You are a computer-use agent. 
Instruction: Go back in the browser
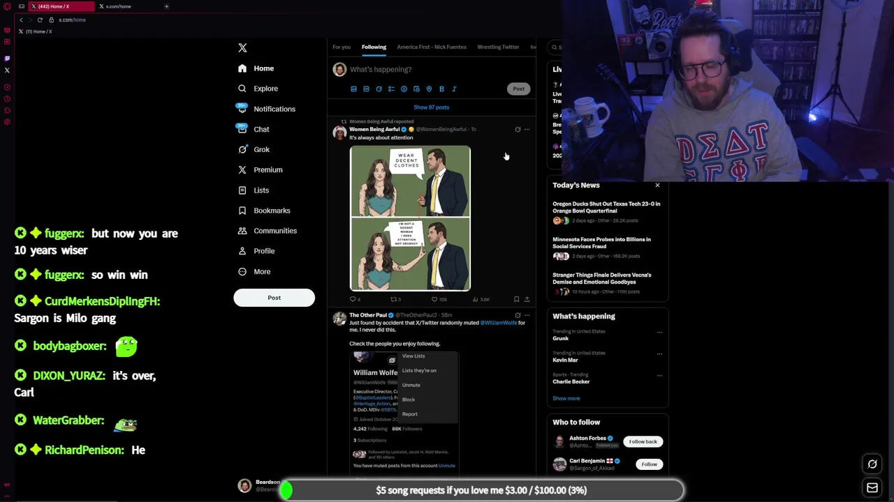(21, 20)
